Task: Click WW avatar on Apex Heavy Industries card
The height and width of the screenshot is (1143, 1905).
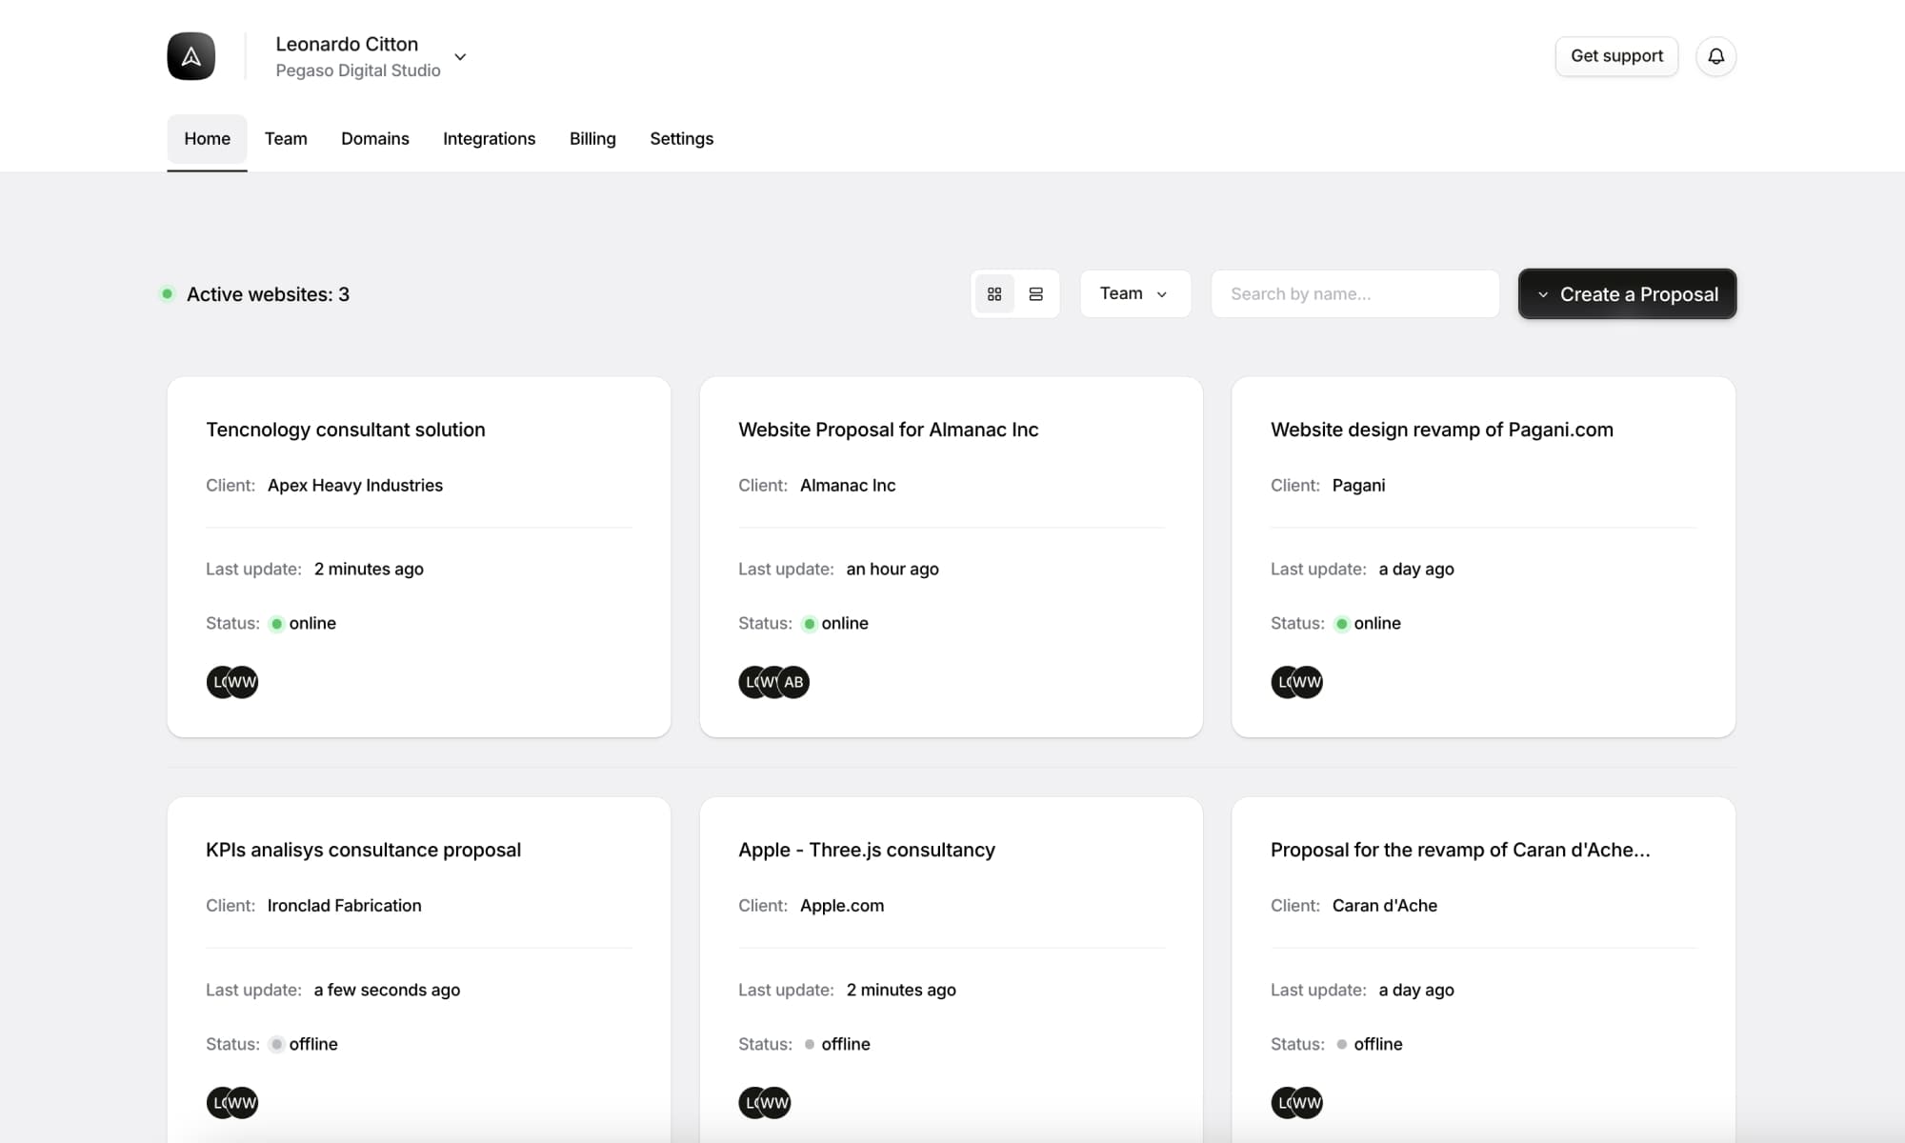Action: coord(242,682)
